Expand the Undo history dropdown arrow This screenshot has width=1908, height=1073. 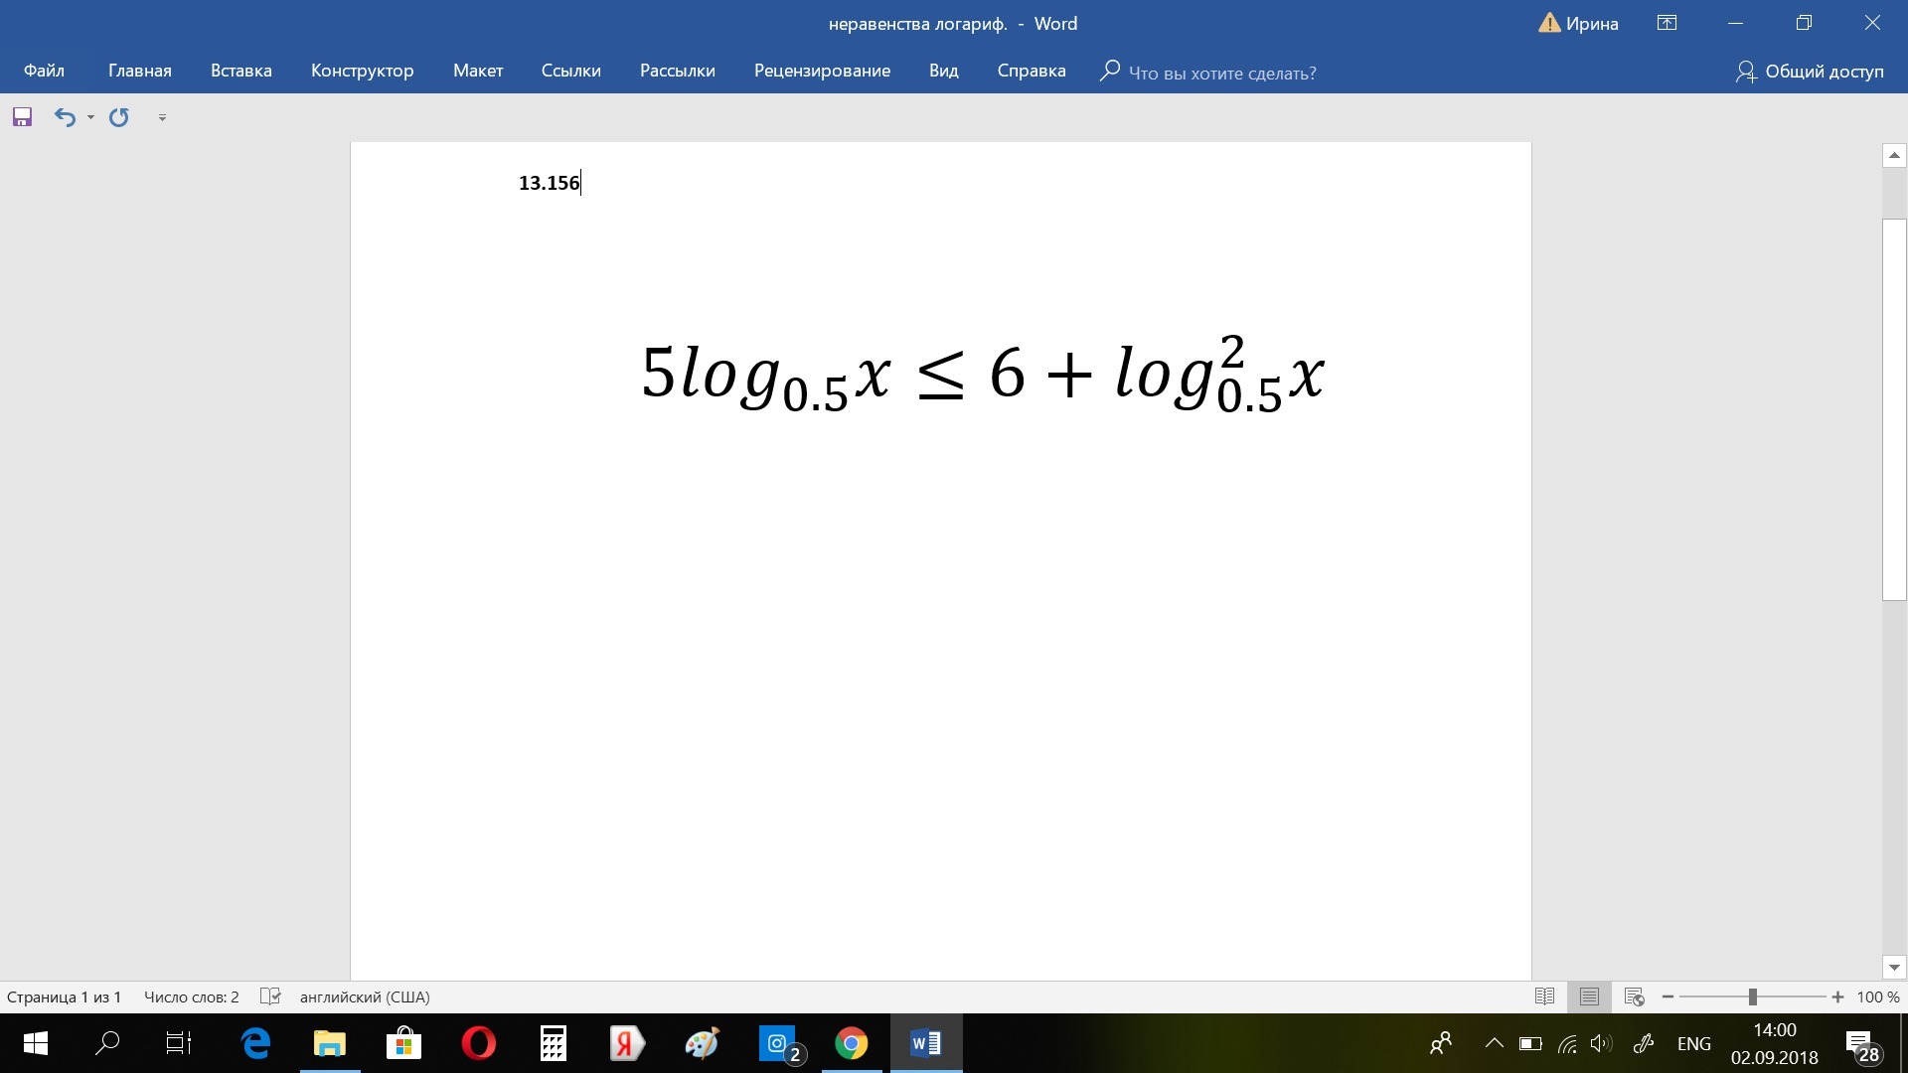90,117
